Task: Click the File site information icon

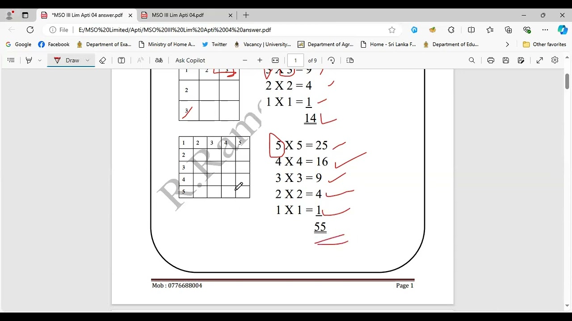Action: pyautogui.click(x=59, y=30)
